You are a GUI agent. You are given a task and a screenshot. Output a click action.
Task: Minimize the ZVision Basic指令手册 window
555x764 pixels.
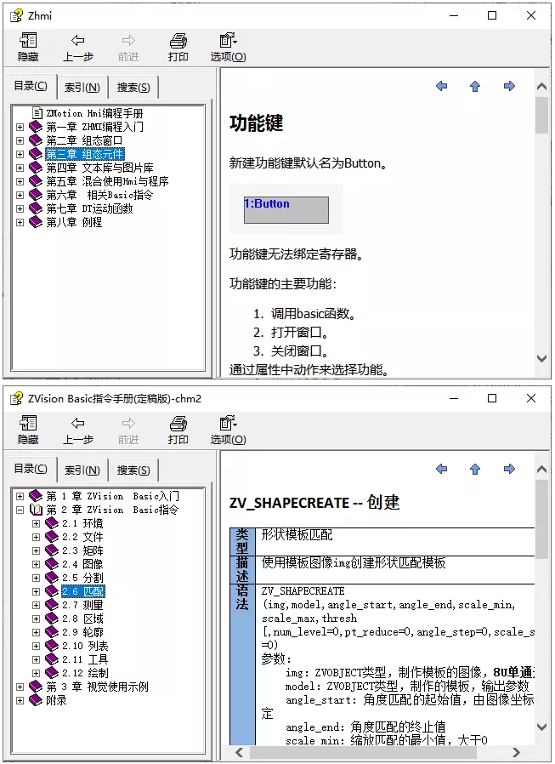(454, 398)
